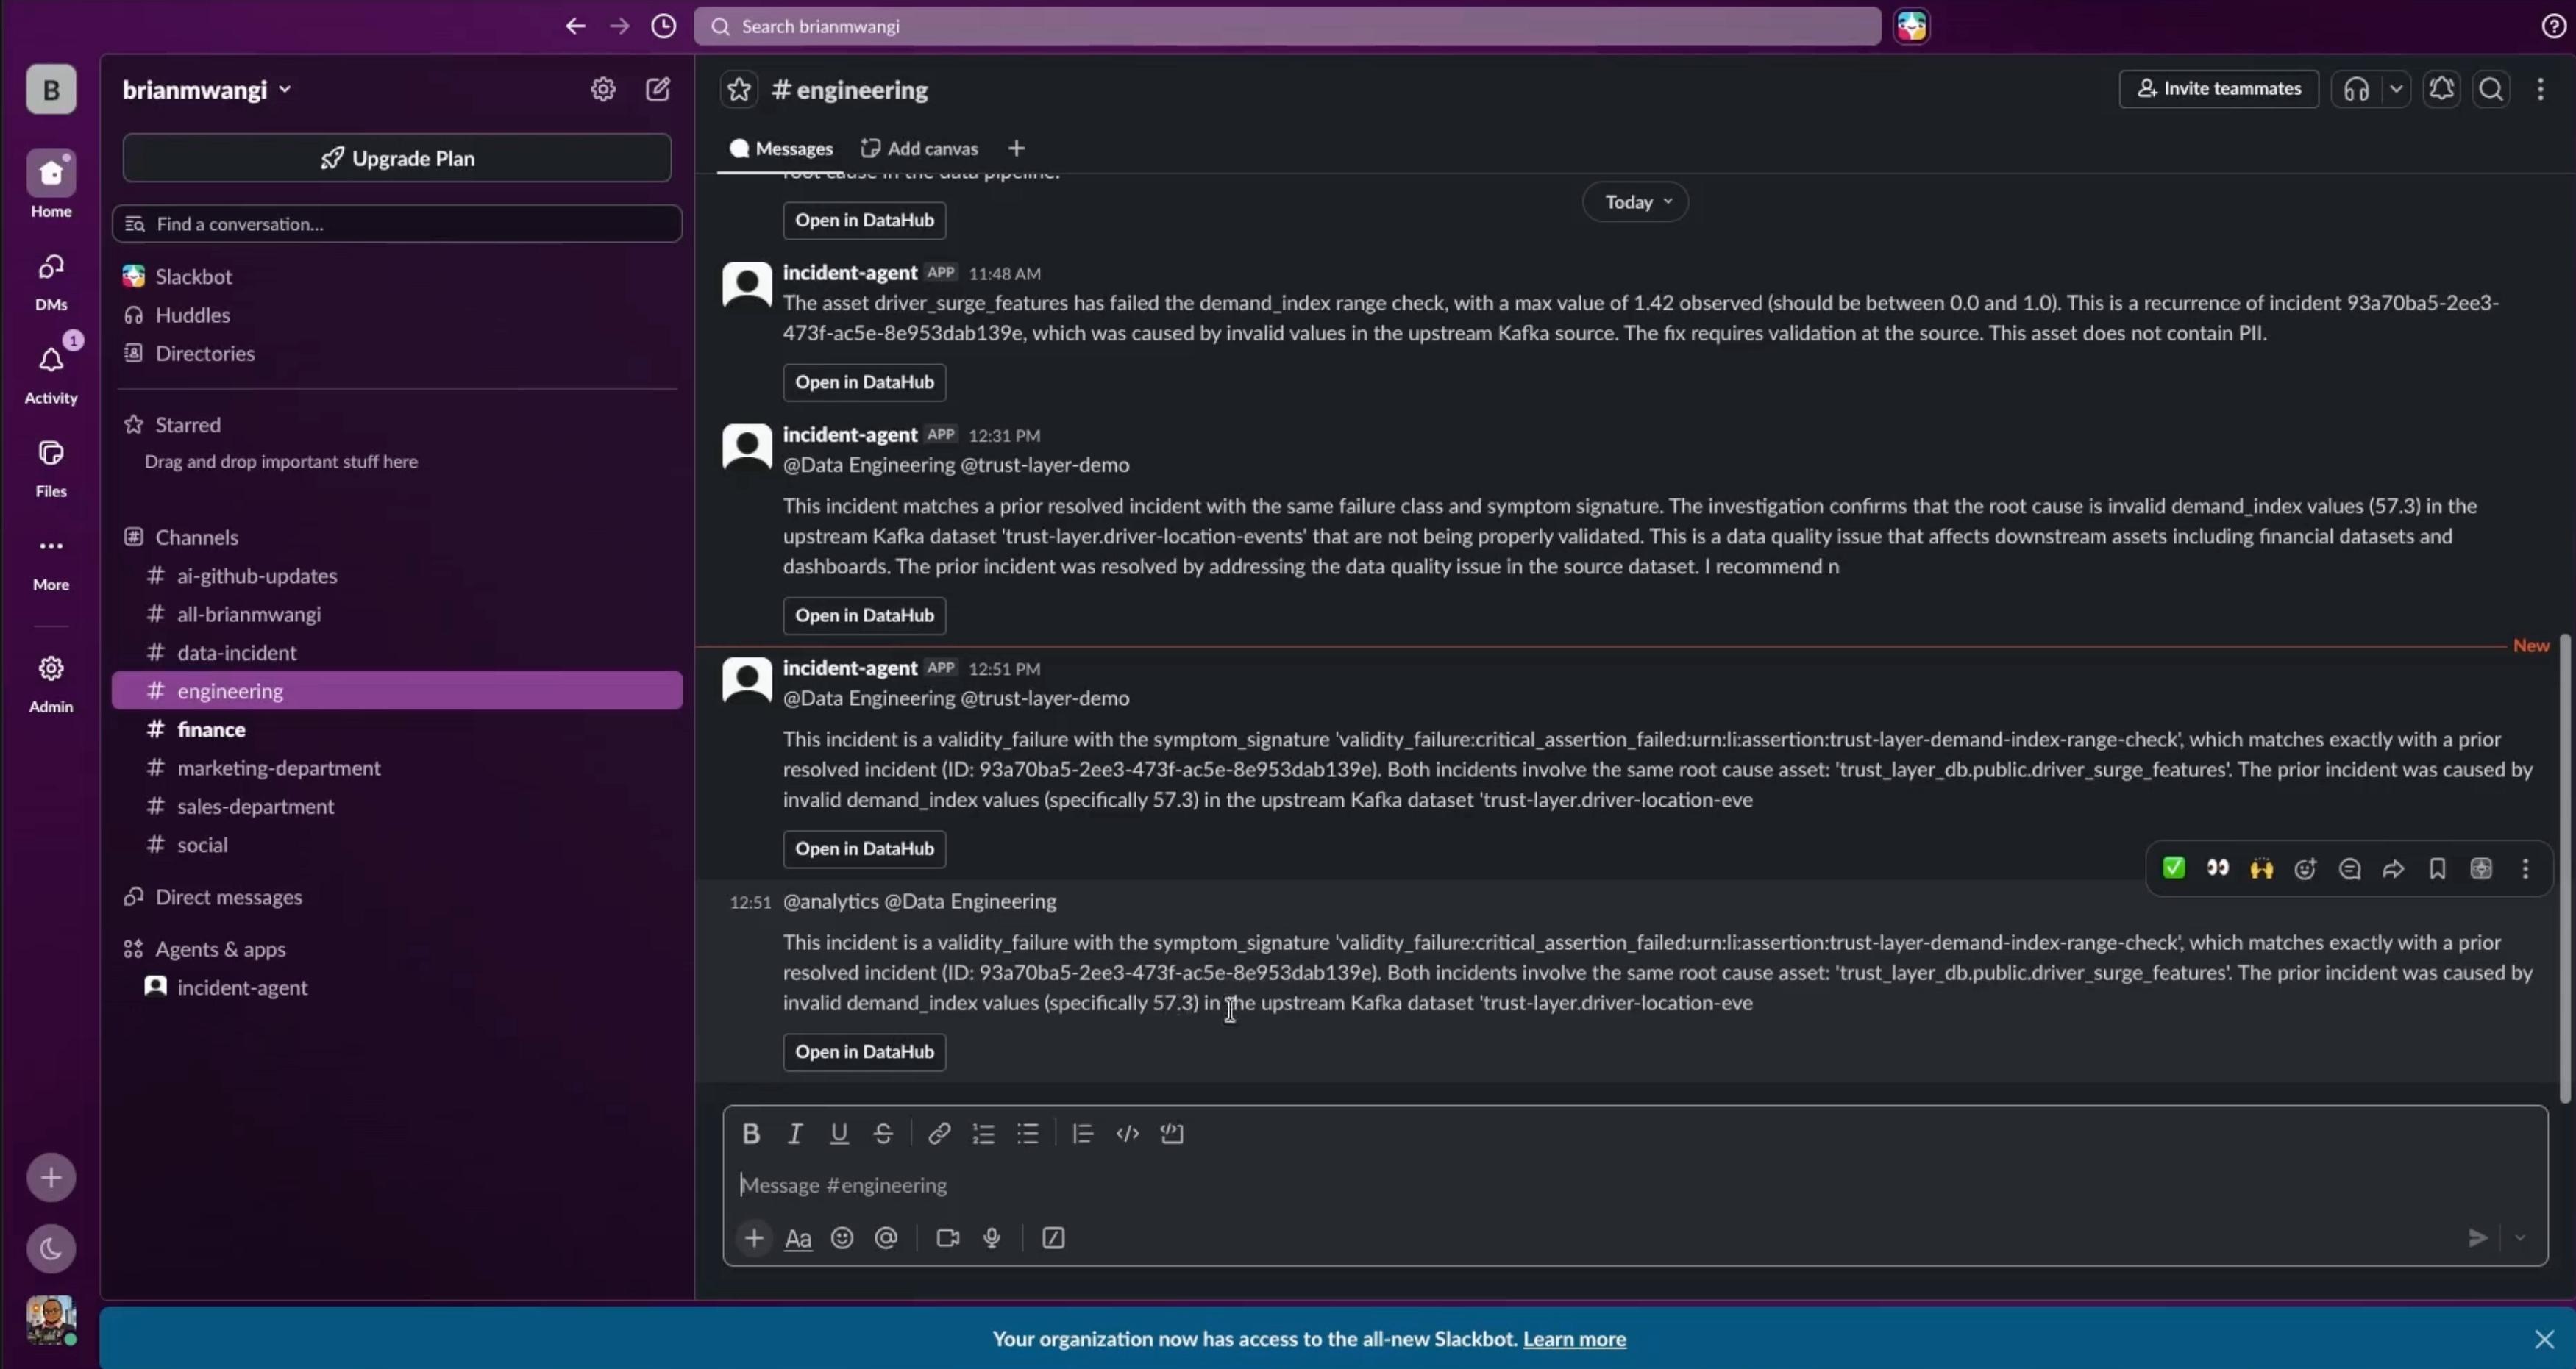Viewport: 2576px width, 1369px height.
Task: Open the marketing-department channel
Action: (397, 768)
